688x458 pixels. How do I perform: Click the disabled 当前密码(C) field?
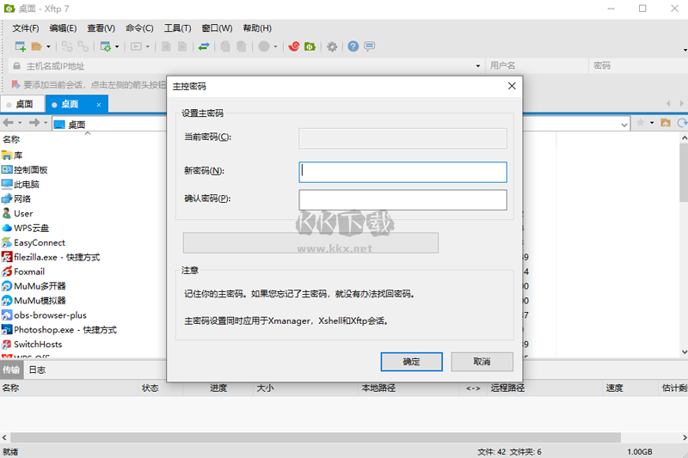(x=402, y=138)
